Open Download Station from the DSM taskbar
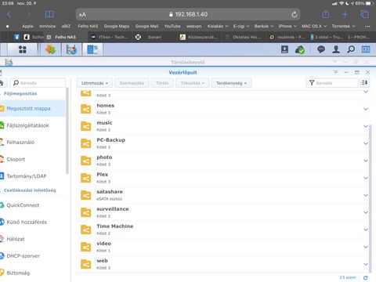The width and height of the screenshot is (376, 282). (50, 49)
